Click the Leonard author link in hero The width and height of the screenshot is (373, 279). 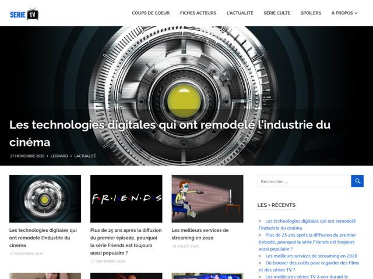pyautogui.click(x=59, y=156)
